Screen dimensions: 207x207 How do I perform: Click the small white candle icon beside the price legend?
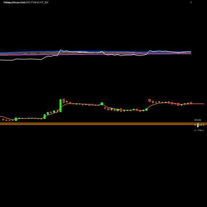point(198,125)
